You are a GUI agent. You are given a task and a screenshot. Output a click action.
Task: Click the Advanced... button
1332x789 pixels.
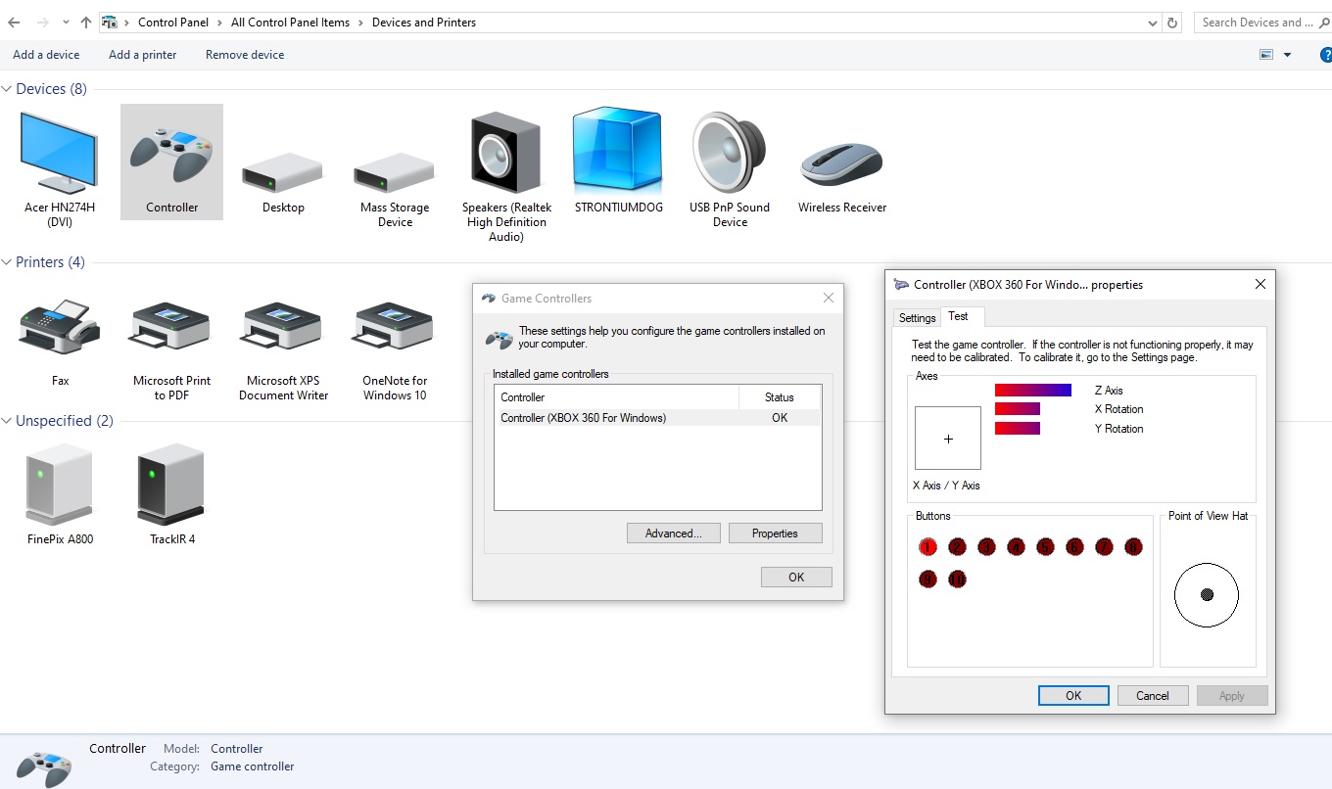click(674, 534)
